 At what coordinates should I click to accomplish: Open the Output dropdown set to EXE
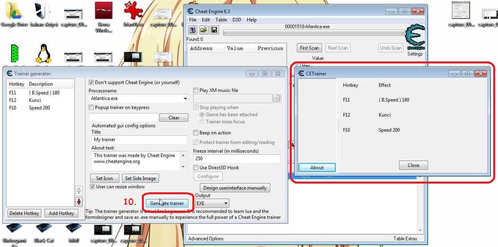click(212, 203)
